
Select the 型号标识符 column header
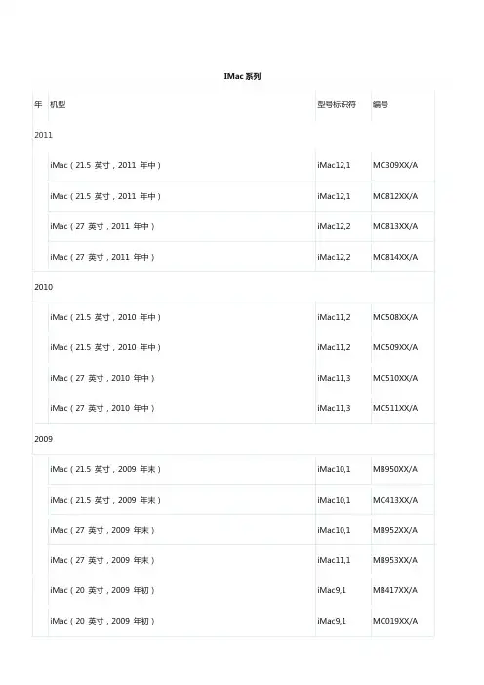pos(337,104)
